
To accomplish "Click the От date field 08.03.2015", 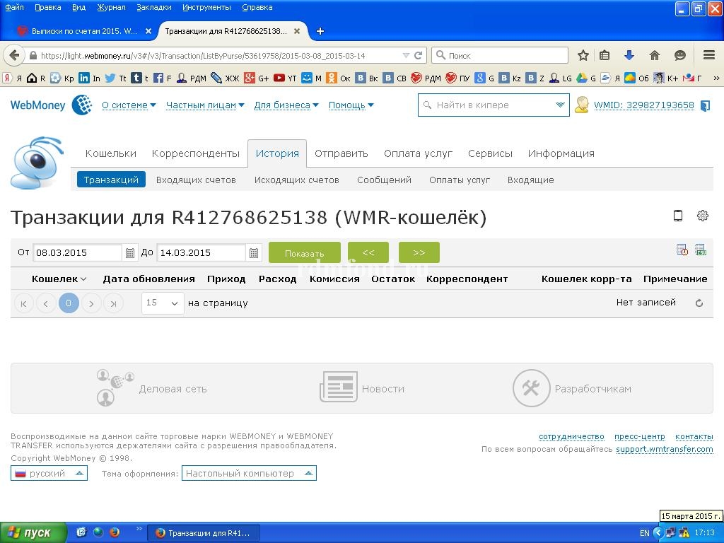I will [76, 253].
